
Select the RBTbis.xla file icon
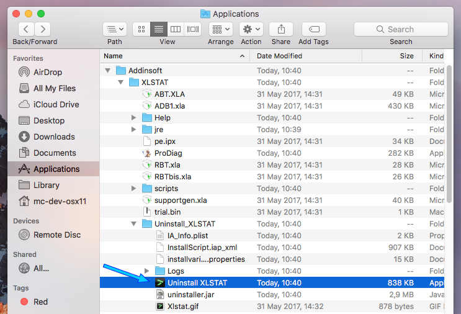coord(147,177)
